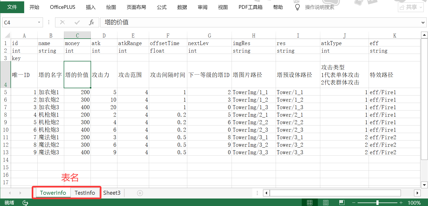Click the cancel entry X icon
Image resolution: width=428 pixels, height=206 pixels.
62,23
